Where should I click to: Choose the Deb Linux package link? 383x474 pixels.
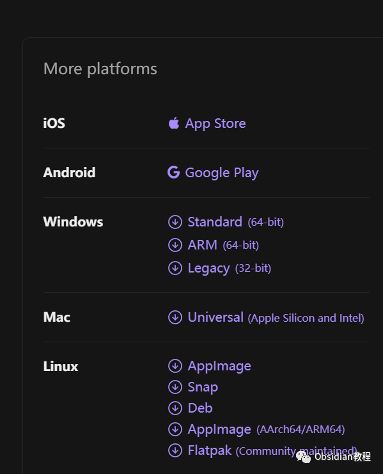pyautogui.click(x=200, y=408)
